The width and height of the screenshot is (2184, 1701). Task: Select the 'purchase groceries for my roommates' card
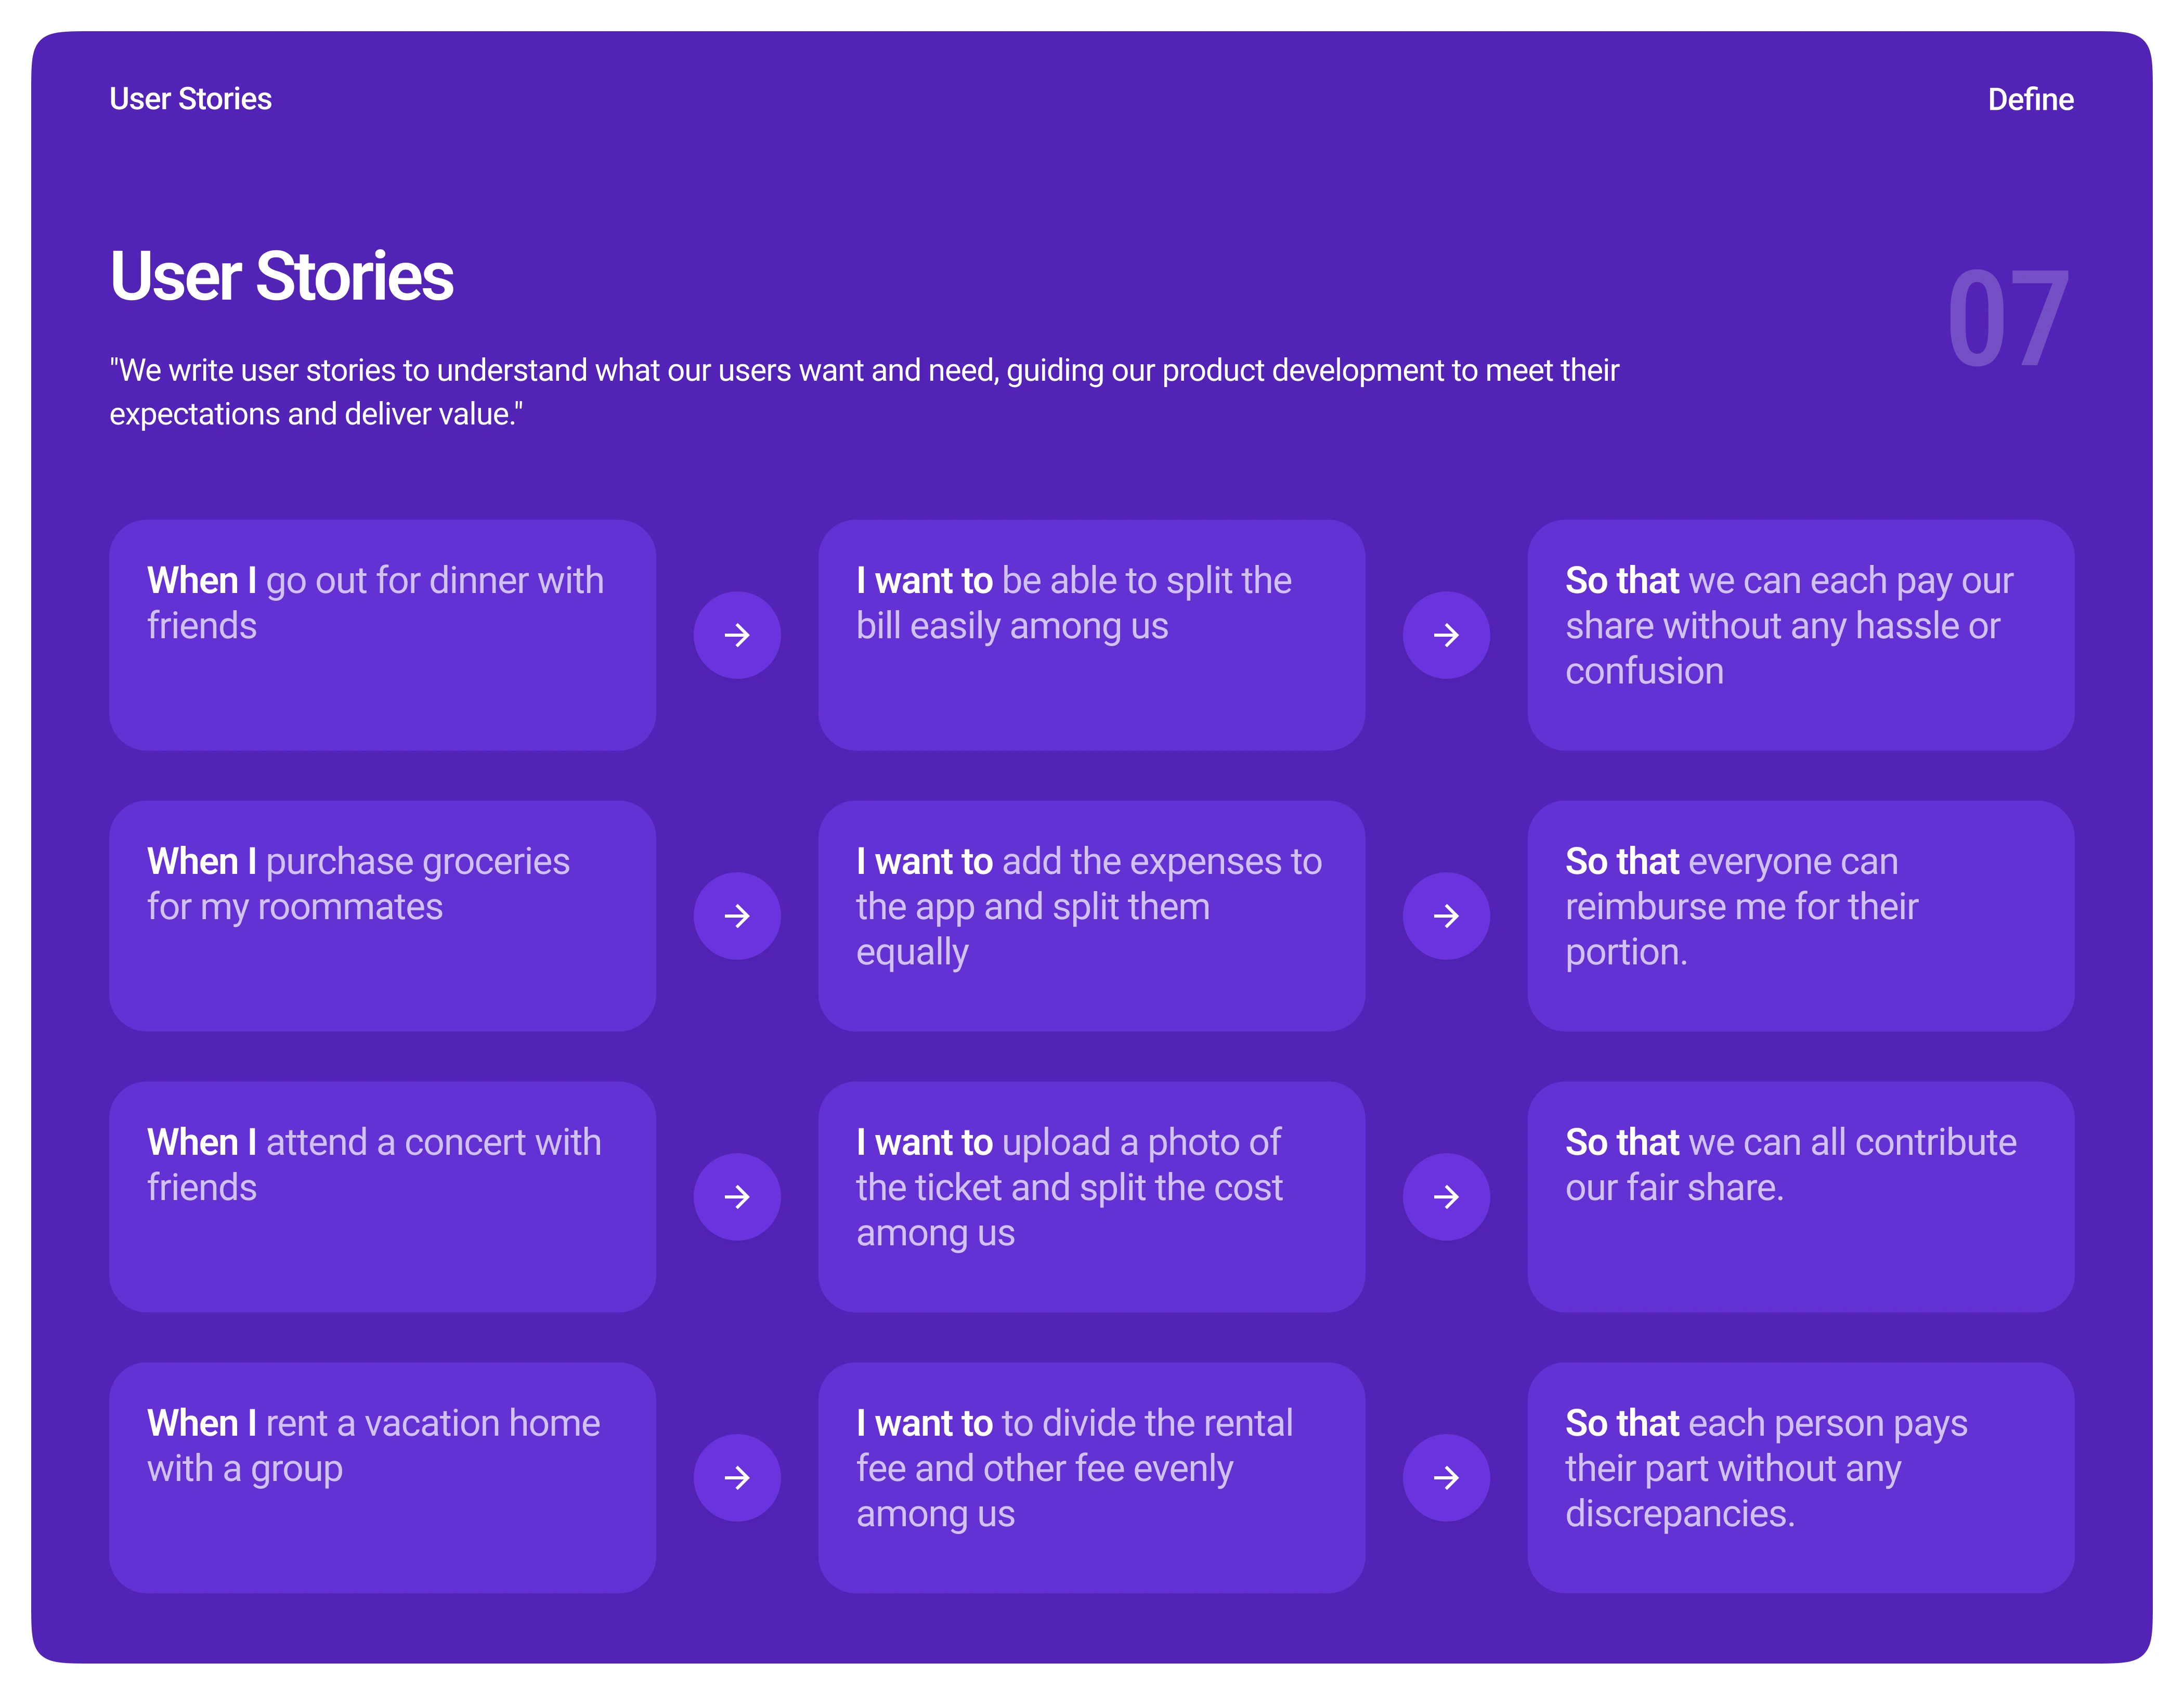382,916
